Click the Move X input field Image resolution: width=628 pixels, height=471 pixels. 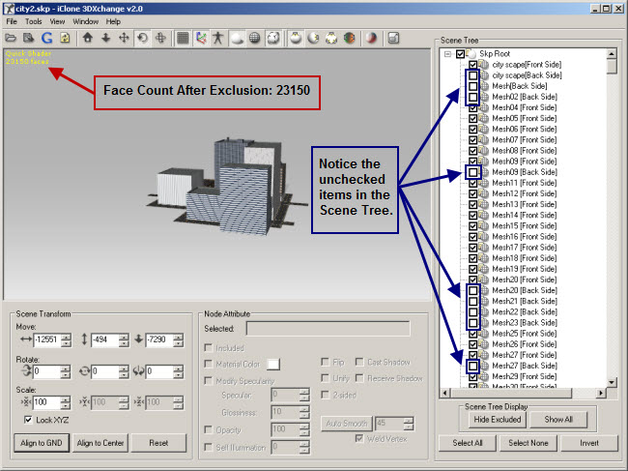pyautogui.click(x=47, y=339)
